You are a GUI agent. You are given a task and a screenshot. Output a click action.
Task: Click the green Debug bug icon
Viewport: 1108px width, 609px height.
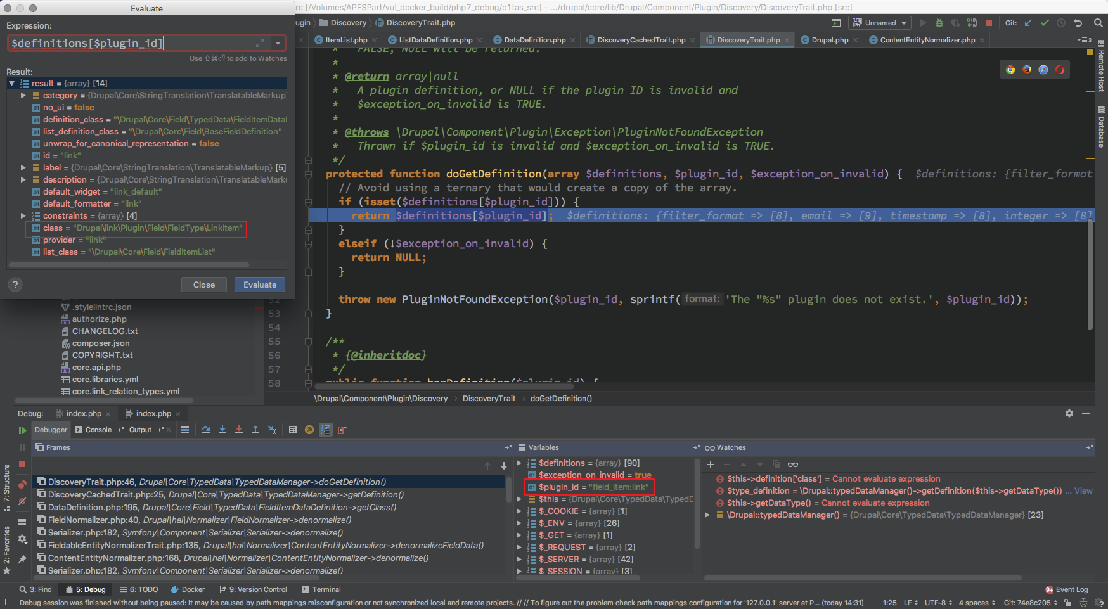click(939, 23)
